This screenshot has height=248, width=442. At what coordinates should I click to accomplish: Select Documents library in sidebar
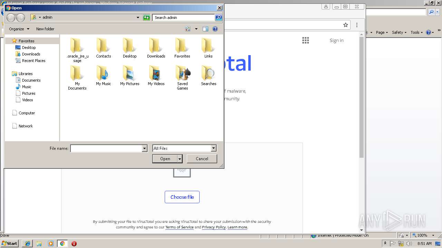coord(31,80)
